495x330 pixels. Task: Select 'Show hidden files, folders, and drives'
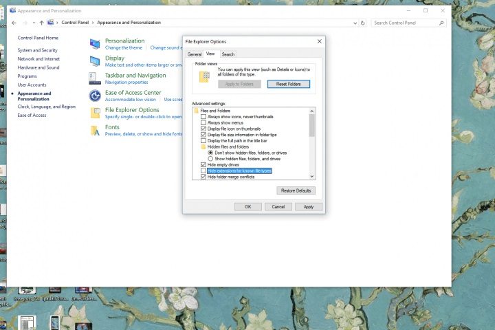pyautogui.click(x=210, y=159)
